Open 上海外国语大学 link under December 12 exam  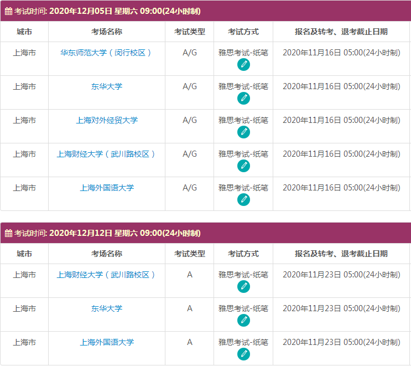pyautogui.click(x=107, y=342)
